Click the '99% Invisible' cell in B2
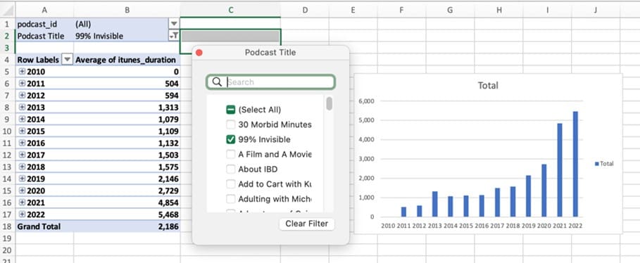Viewport: 640px width, 263px height. (121, 36)
